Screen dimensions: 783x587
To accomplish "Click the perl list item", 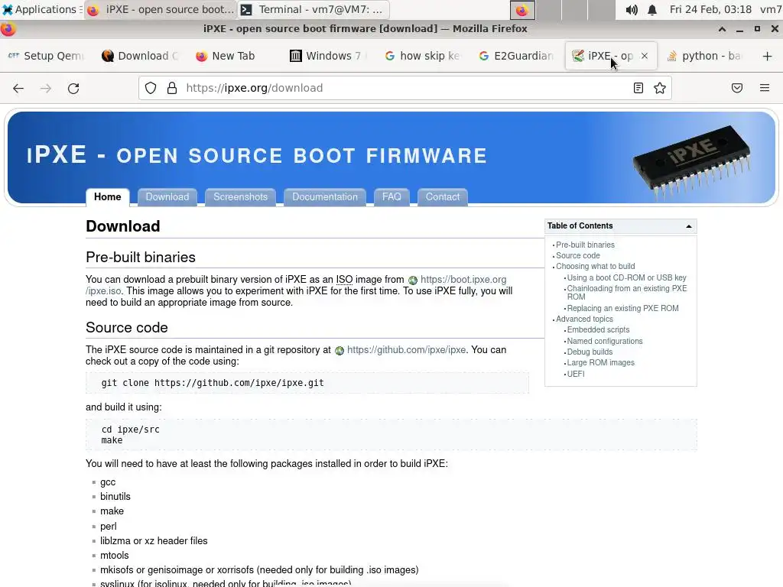I will [108, 527].
